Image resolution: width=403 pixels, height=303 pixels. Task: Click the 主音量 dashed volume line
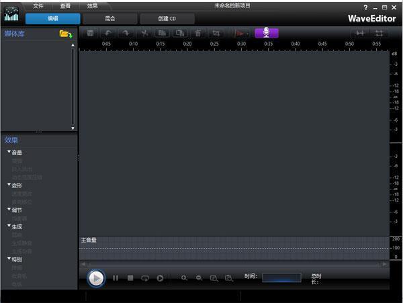[234, 249]
